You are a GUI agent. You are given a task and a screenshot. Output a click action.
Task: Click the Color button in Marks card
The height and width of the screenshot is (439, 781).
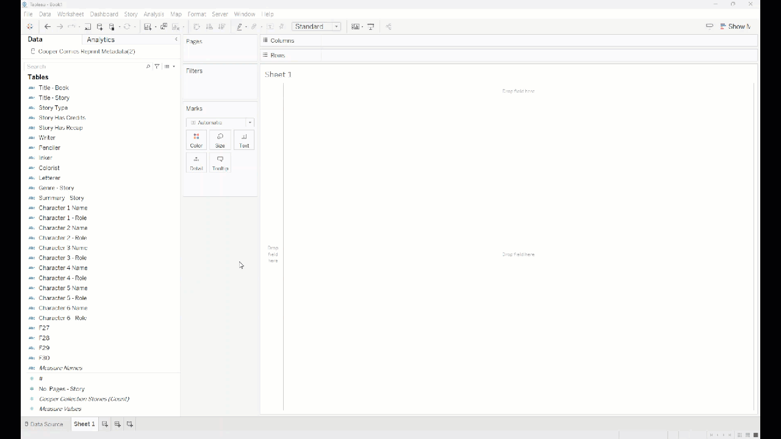[196, 140]
